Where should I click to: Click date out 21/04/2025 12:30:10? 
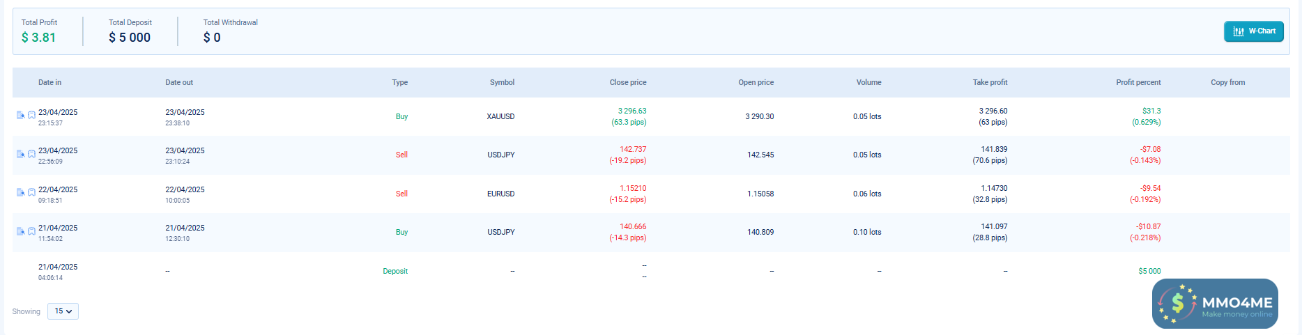click(x=185, y=233)
